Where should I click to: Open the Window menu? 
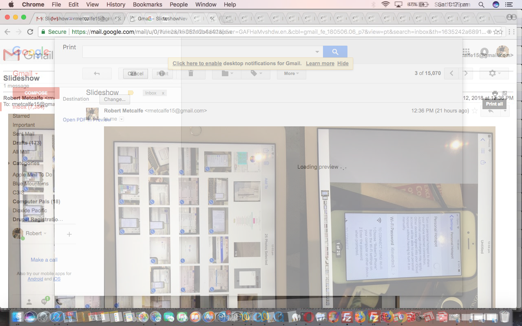(206, 4)
